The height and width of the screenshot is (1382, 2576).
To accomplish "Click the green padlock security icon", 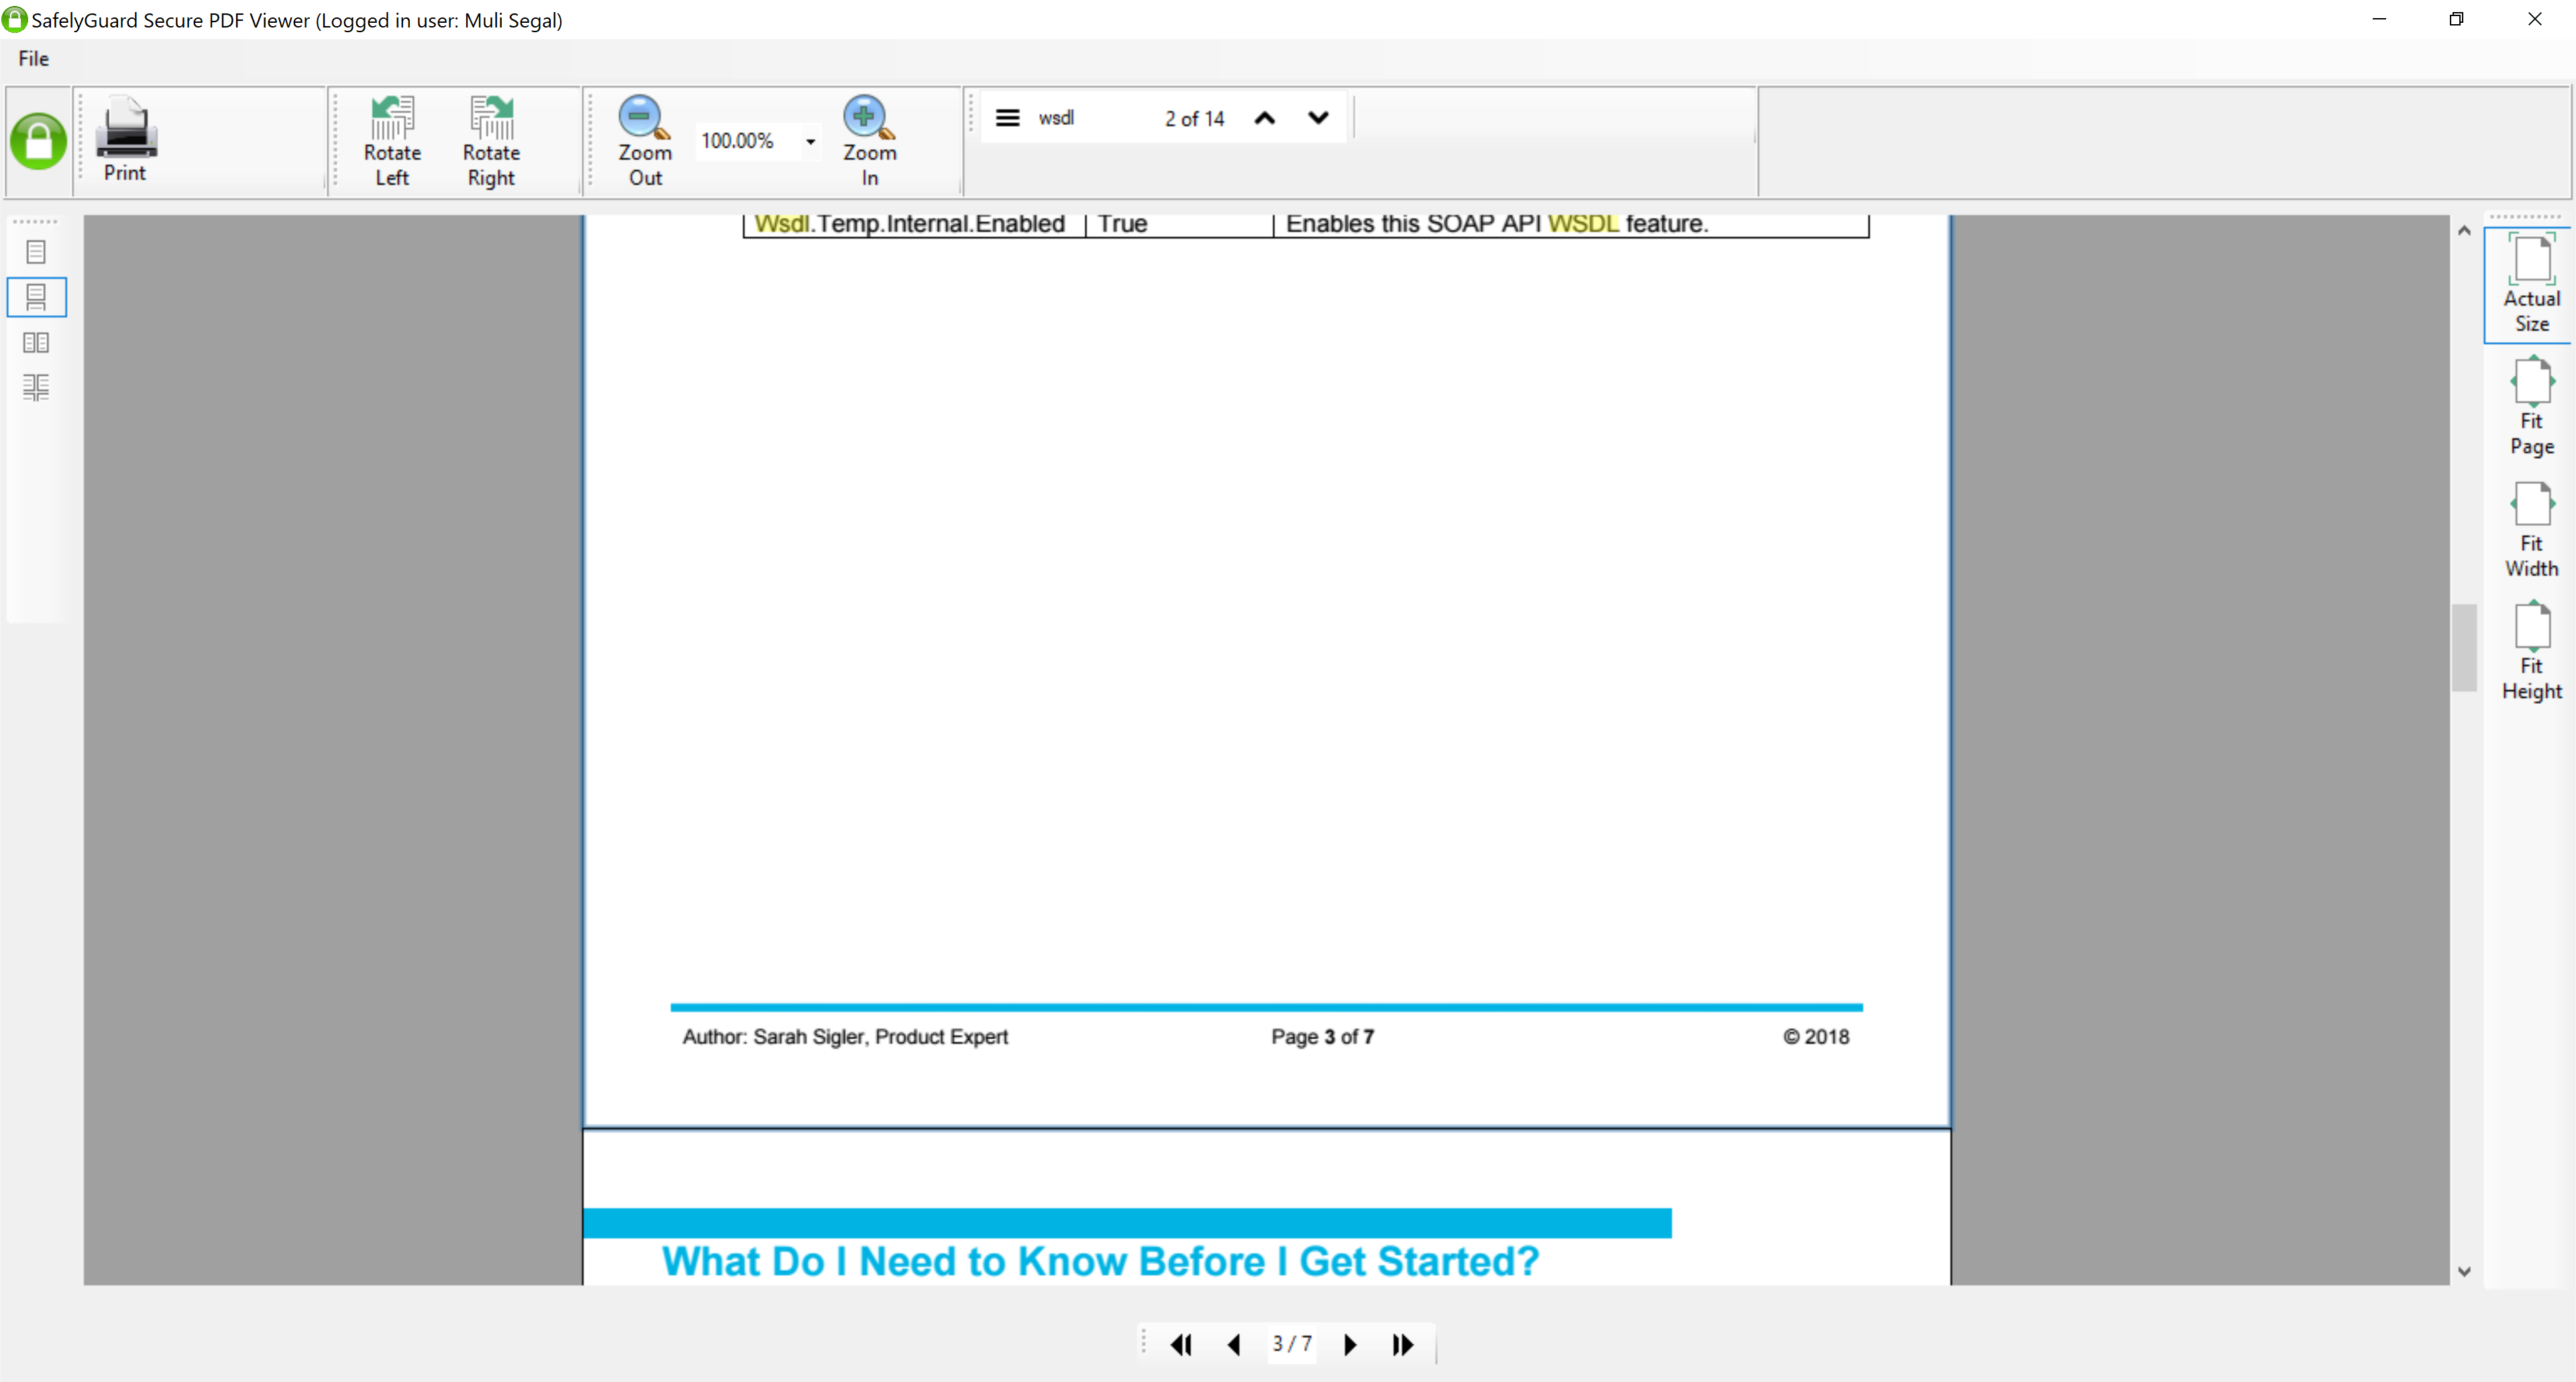I will [x=38, y=141].
